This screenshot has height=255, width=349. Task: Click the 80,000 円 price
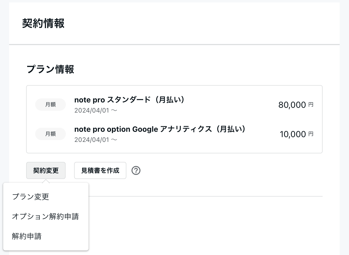(x=296, y=105)
